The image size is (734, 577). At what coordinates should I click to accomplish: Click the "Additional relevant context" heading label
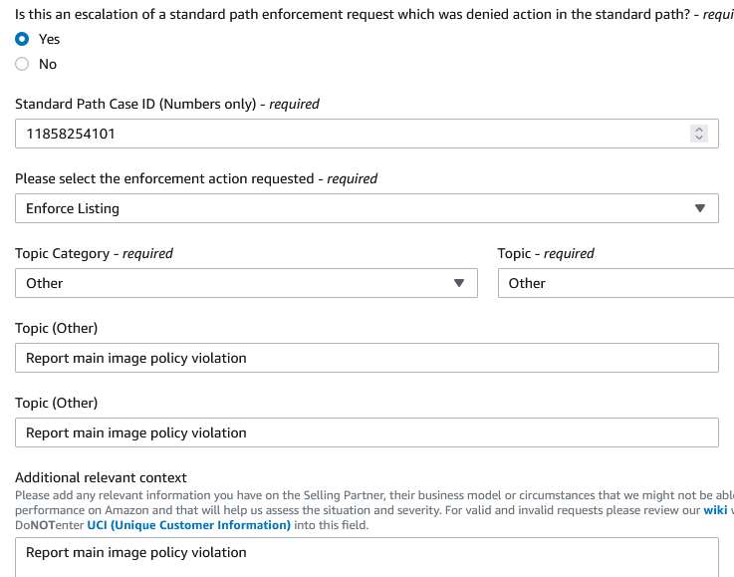(101, 477)
